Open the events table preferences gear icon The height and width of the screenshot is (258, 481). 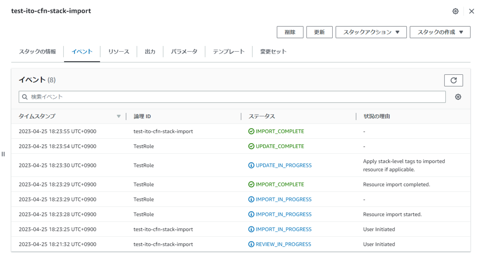pos(457,96)
